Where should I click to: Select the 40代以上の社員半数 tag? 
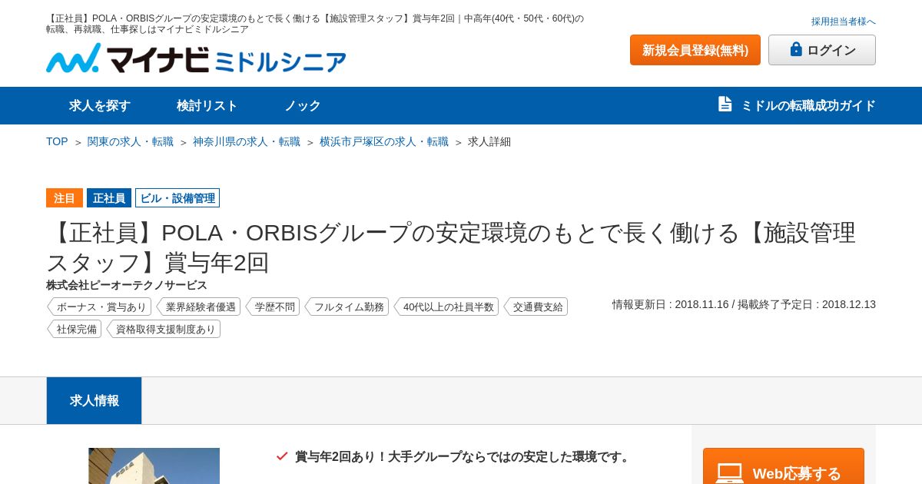pyautogui.click(x=446, y=307)
